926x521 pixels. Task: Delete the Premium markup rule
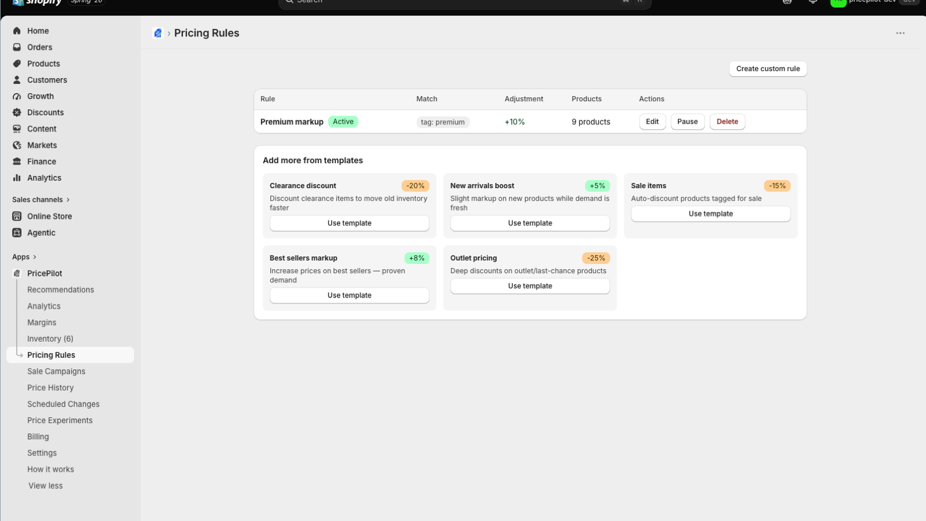tap(727, 122)
